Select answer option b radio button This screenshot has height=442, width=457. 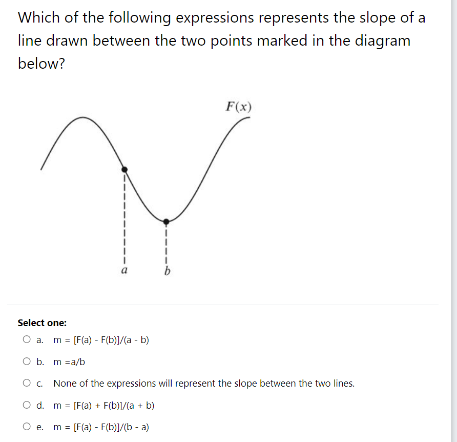pyautogui.click(x=26, y=361)
